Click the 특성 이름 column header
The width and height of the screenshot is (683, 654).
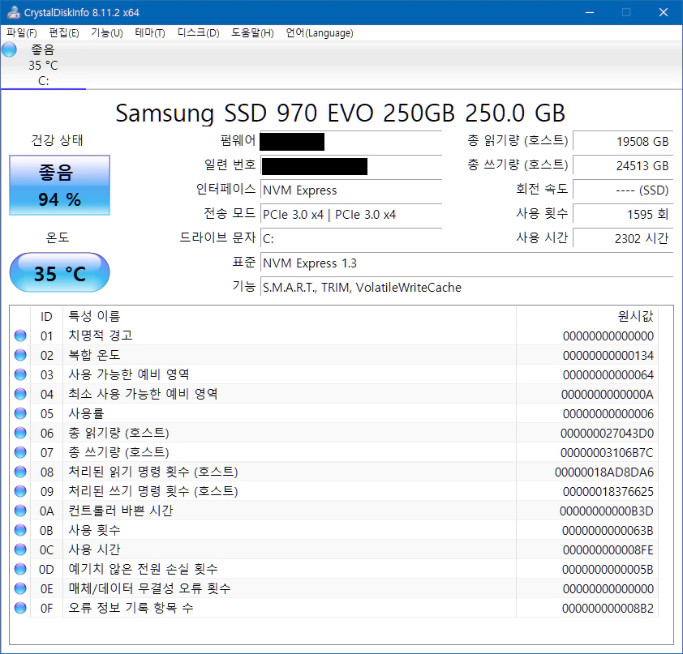click(x=290, y=316)
